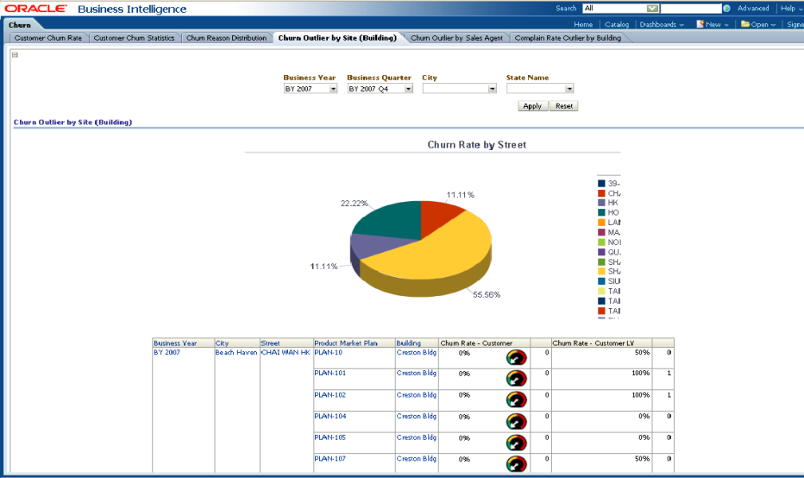The height and width of the screenshot is (478, 804).
Task: Open the PLAN-105 link
Action: 330,437
